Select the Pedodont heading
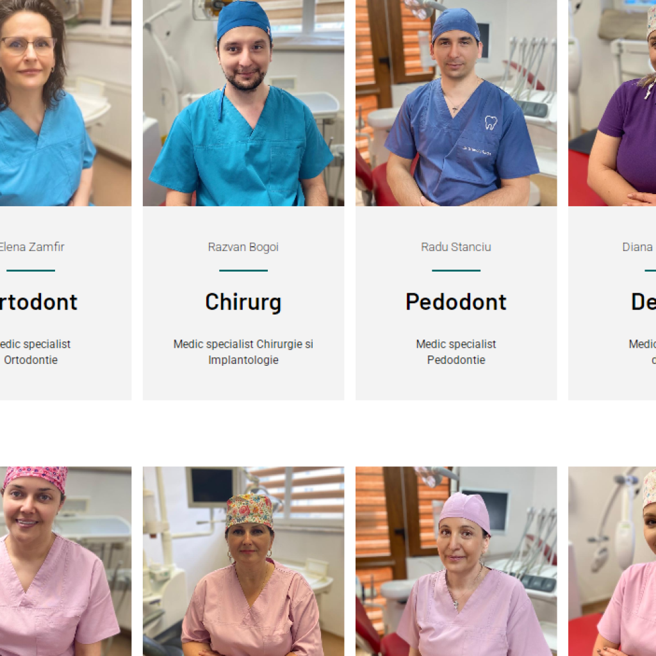Viewport: 656px width, 656px height. pos(456,302)
